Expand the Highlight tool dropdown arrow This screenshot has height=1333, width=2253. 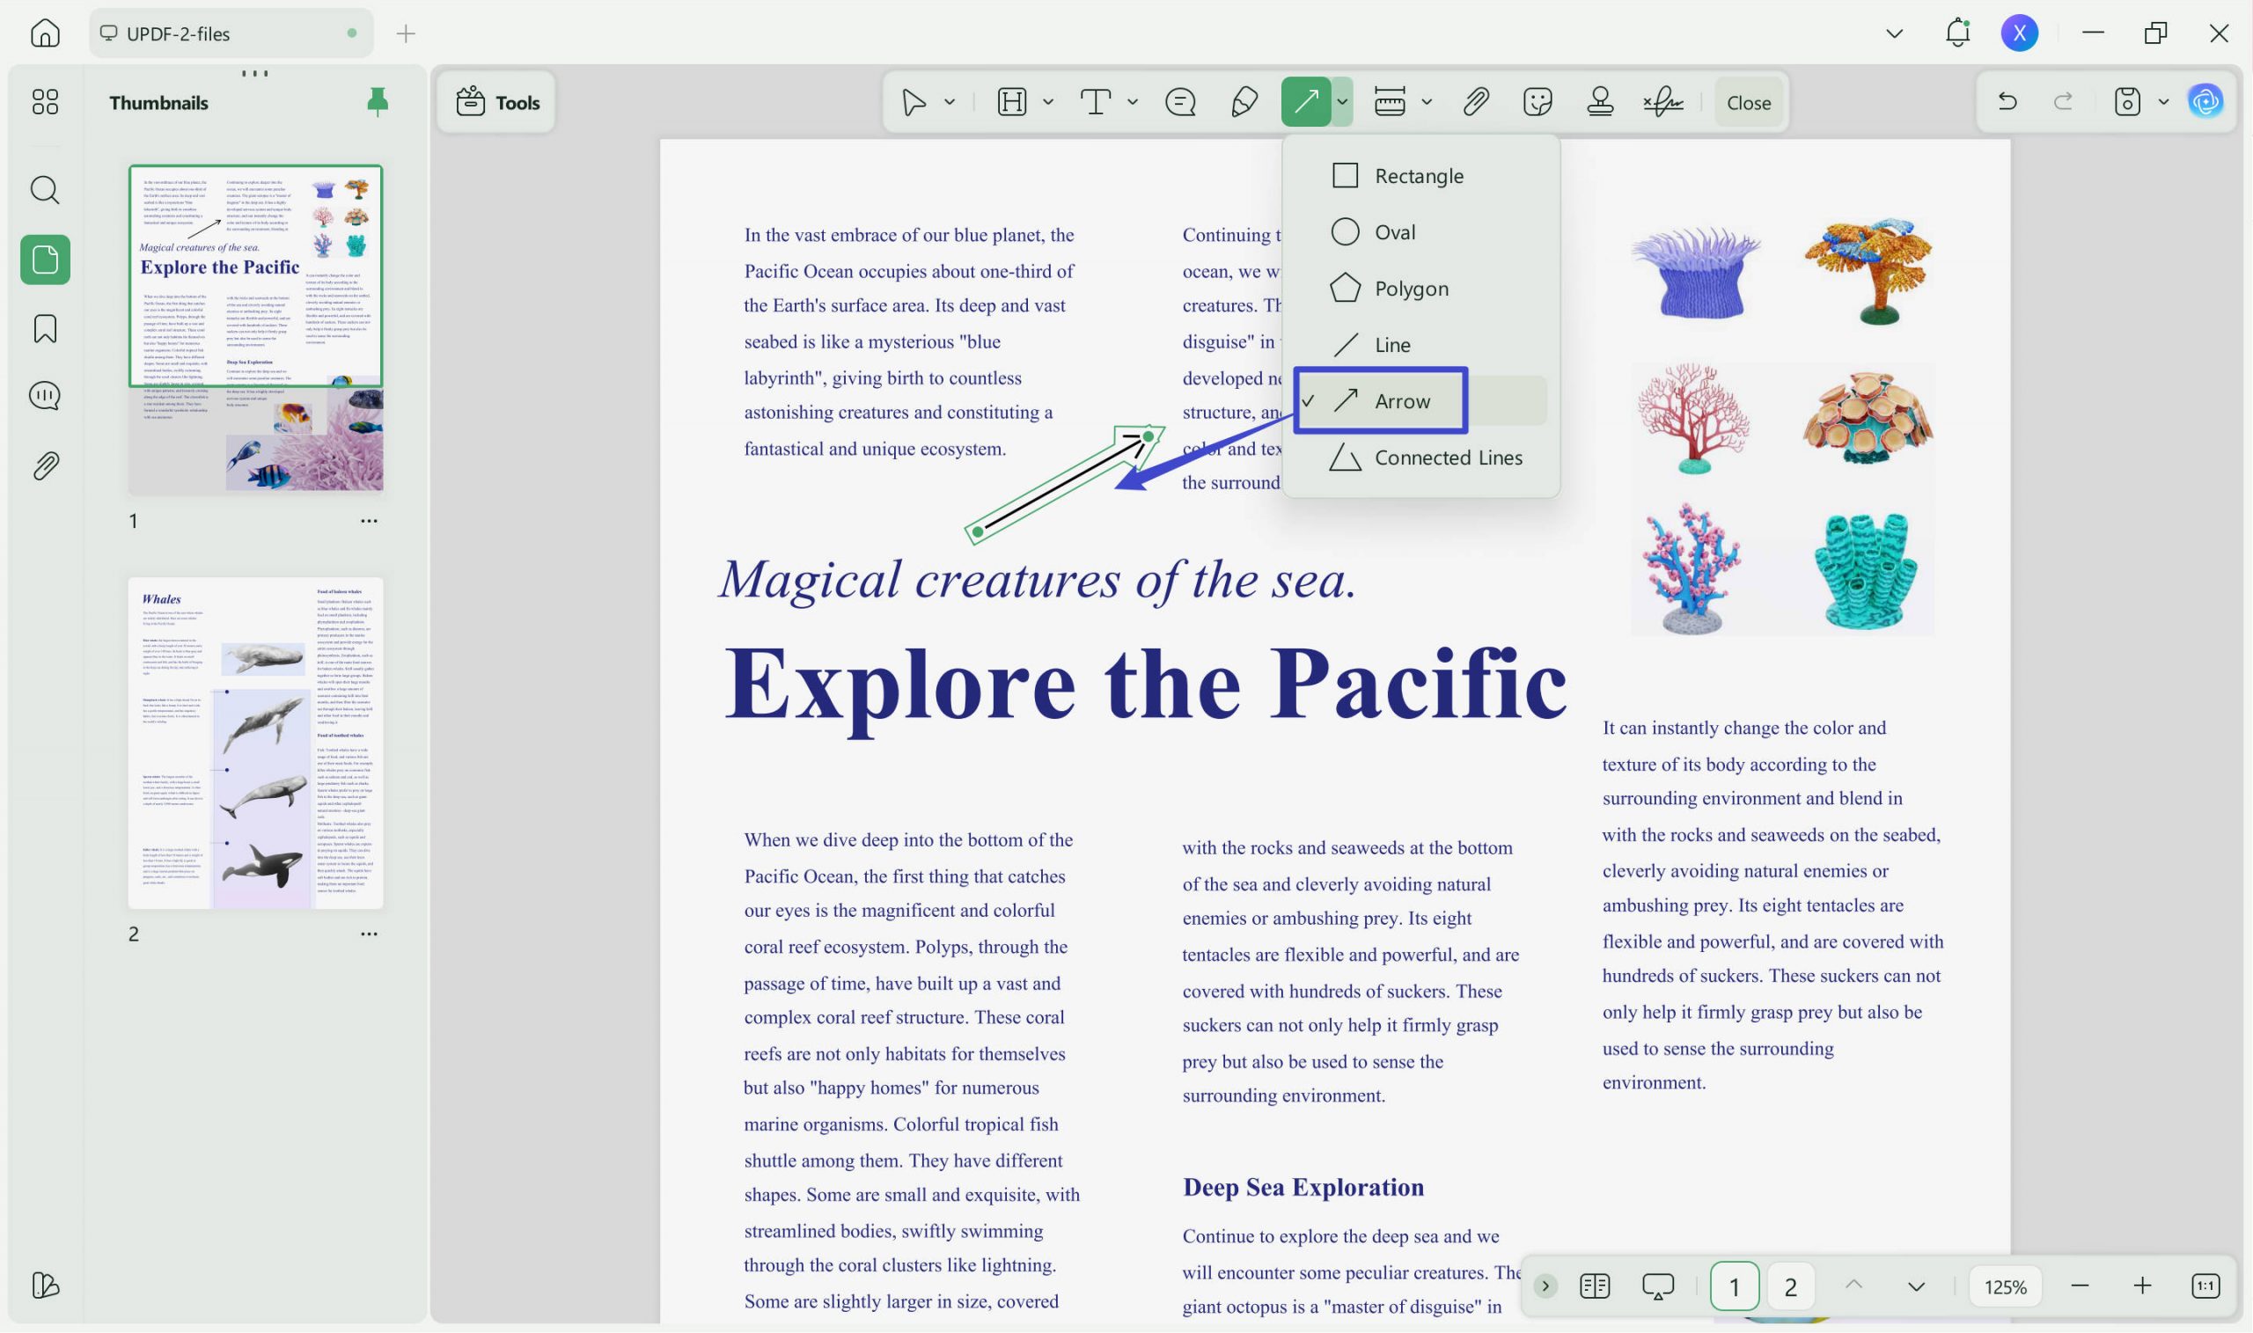click(x=1048, y=102)
